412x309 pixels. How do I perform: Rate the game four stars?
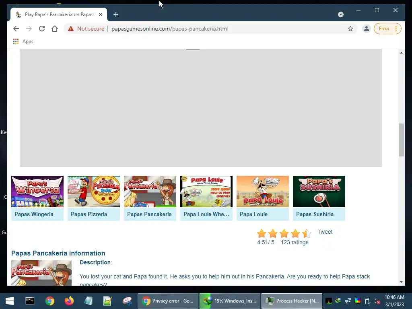coord(295,233)
